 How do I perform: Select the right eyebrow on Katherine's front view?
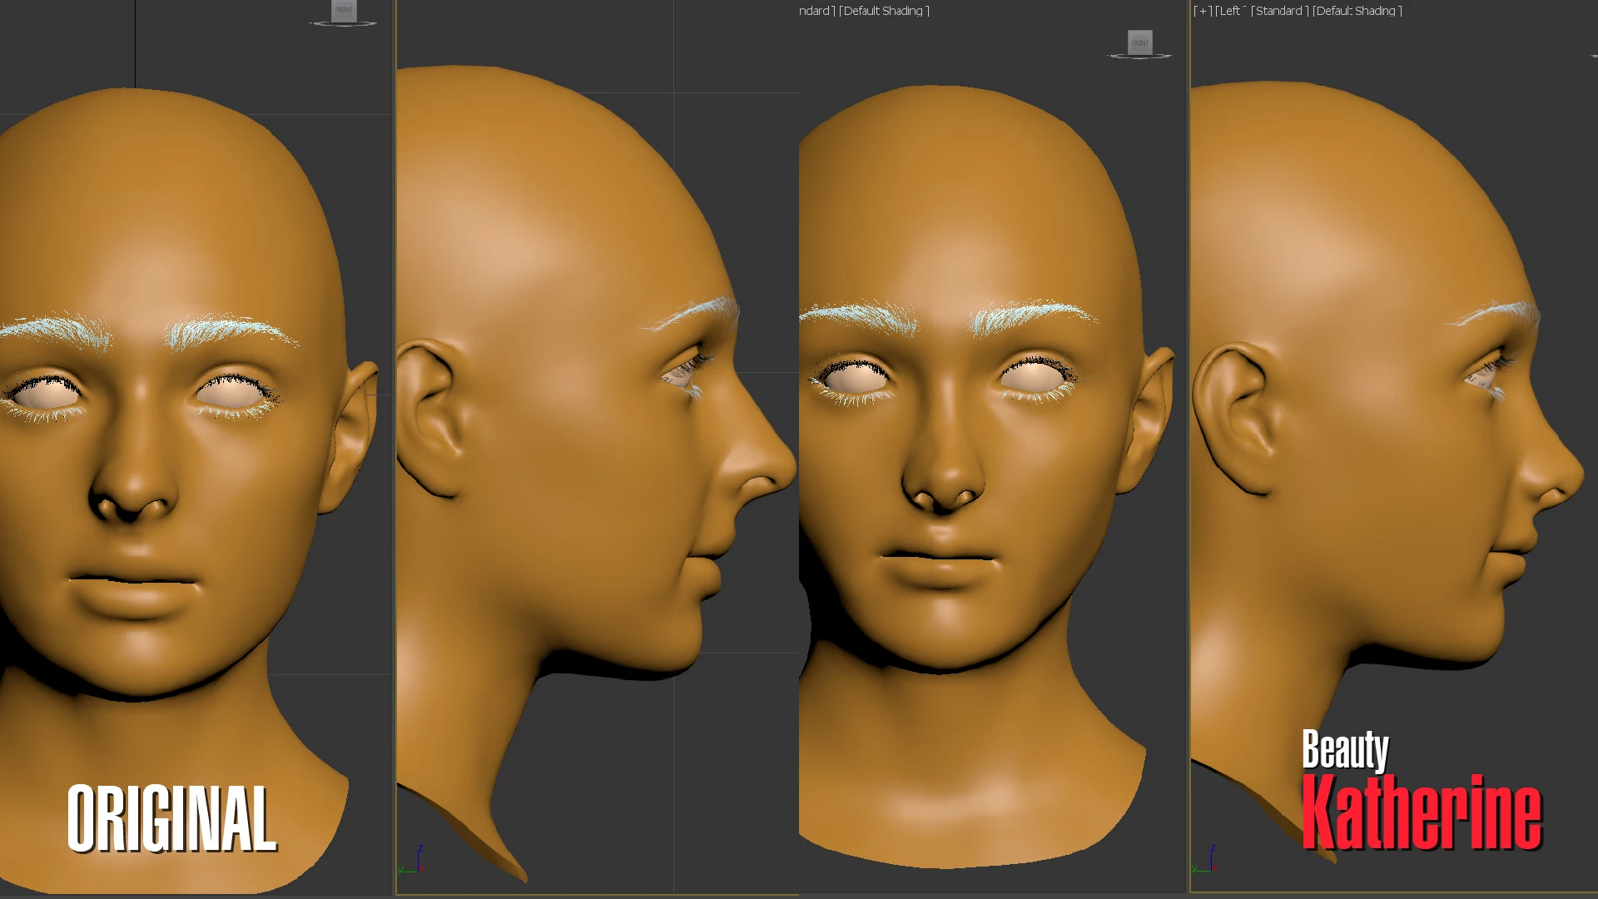click(1032, 318)
